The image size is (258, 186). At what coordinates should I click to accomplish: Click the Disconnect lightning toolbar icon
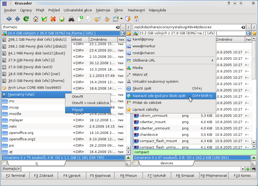(x=128, y=19)
